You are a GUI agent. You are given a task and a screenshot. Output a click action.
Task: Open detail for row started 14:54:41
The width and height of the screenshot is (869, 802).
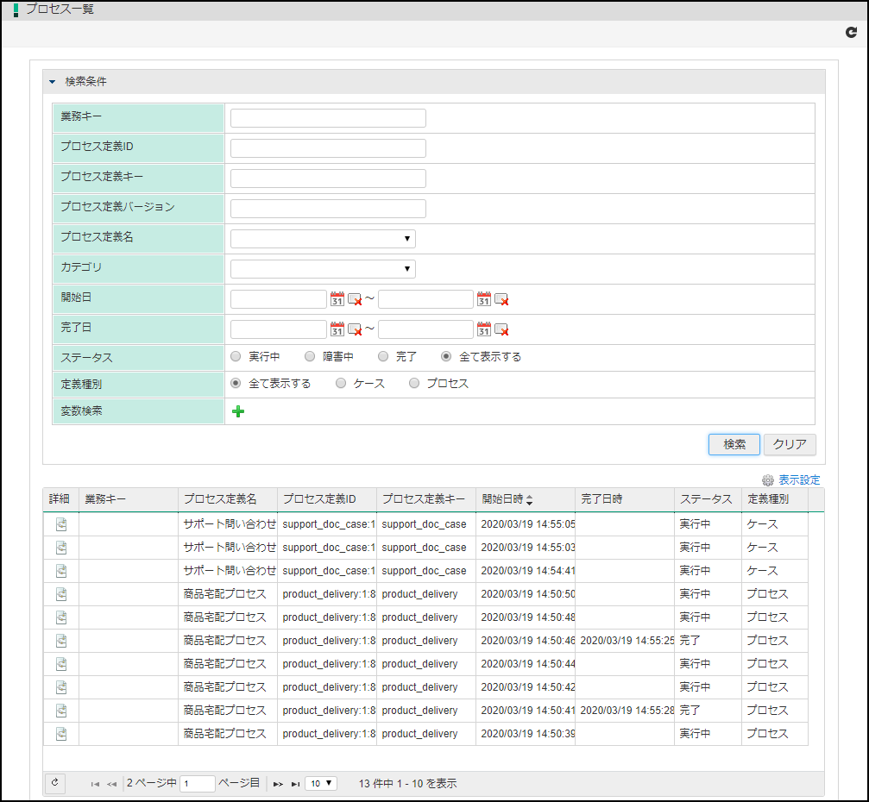[61, 571]
